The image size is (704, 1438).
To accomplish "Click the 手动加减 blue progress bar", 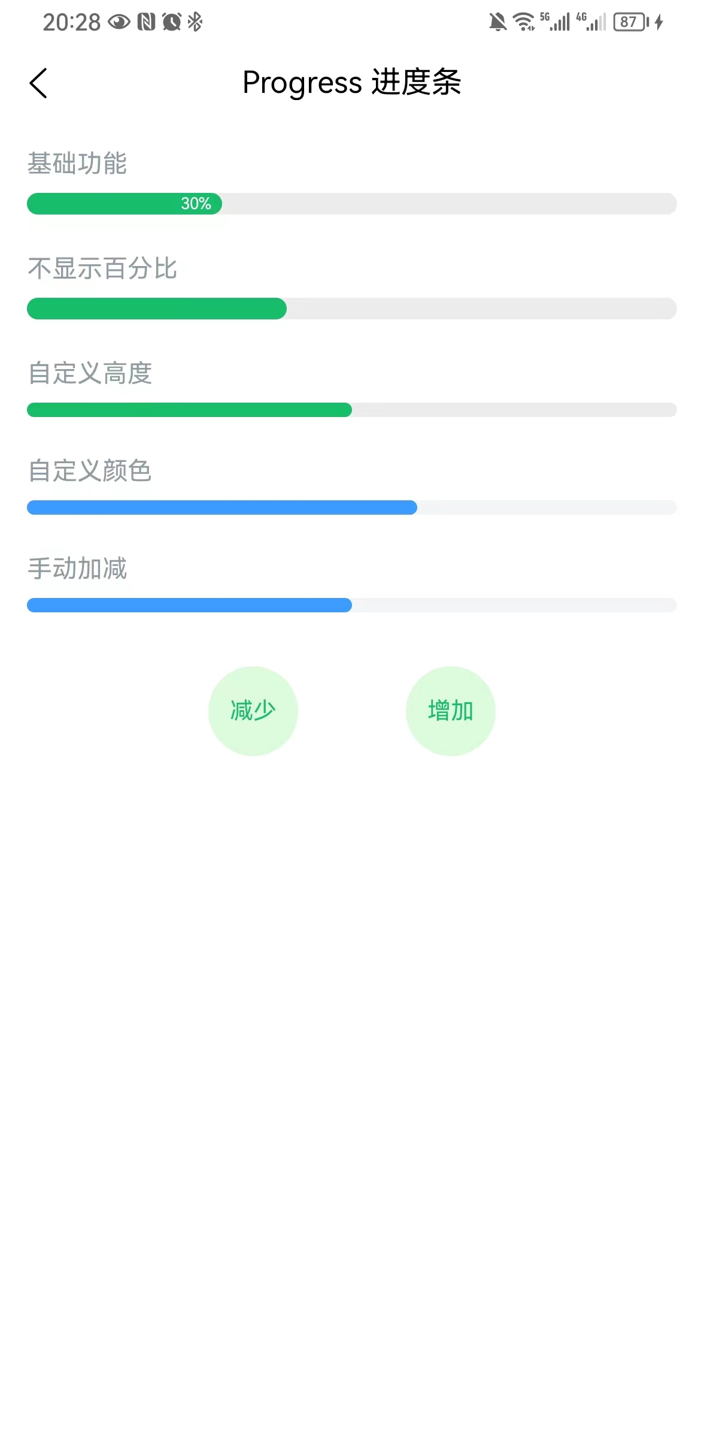I will point(351,605).
